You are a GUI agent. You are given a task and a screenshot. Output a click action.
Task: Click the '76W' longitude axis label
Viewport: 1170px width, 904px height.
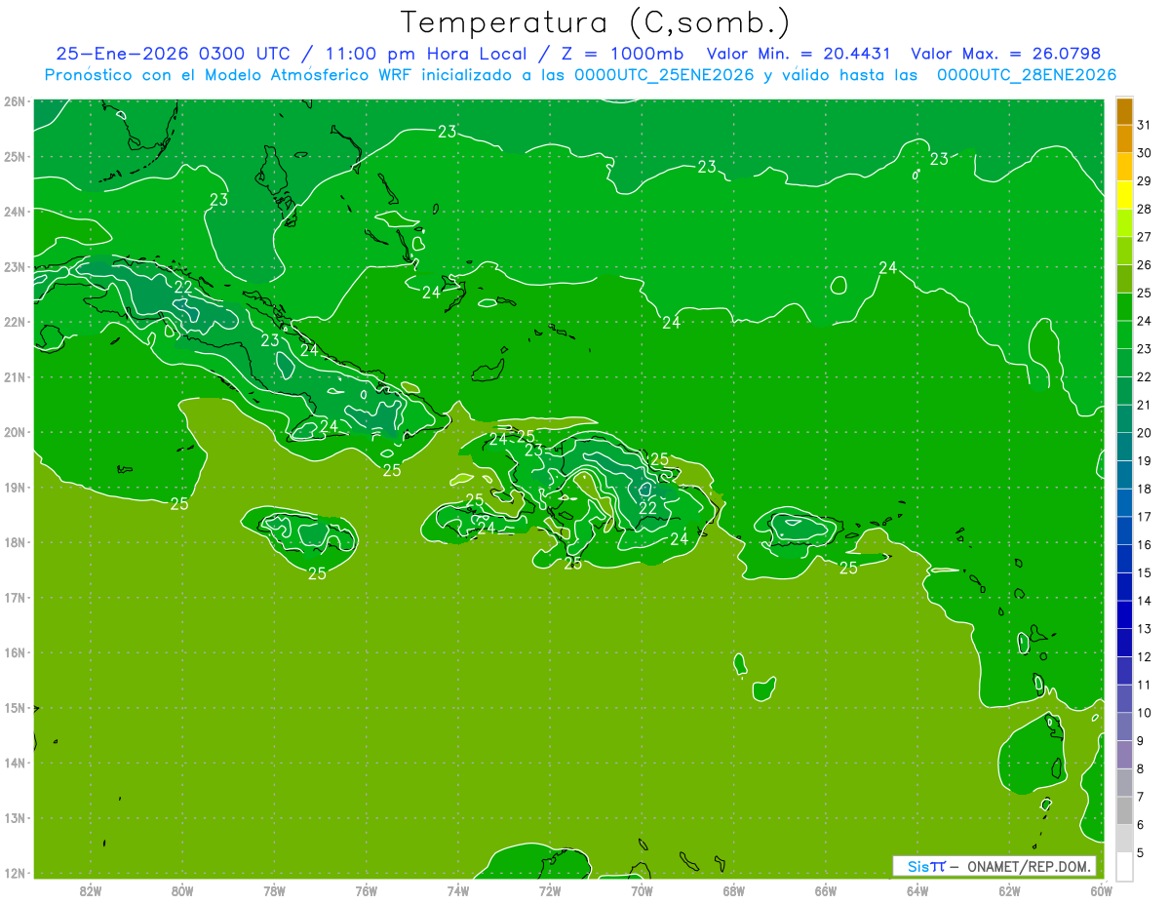point(366,890)
